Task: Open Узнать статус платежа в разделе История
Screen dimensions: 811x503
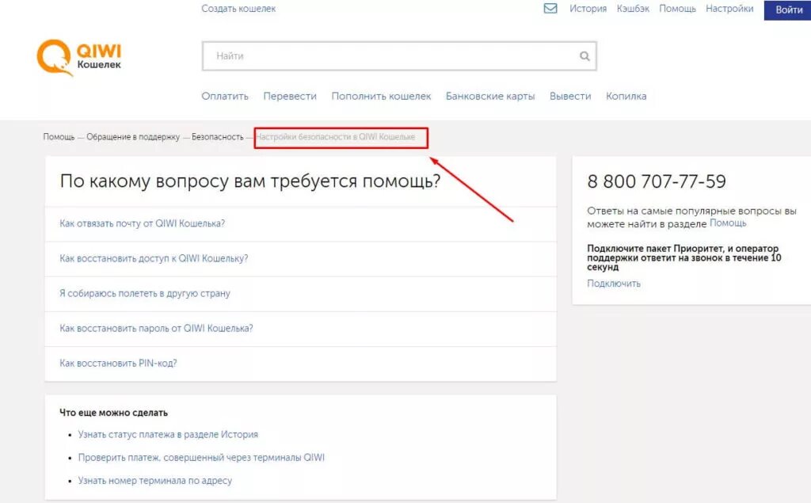Action: tap(168, 435)
